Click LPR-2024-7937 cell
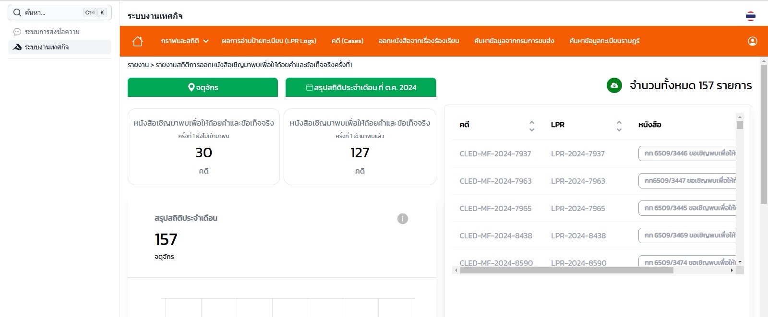This screenshot has width=768, height=317. 578,154
